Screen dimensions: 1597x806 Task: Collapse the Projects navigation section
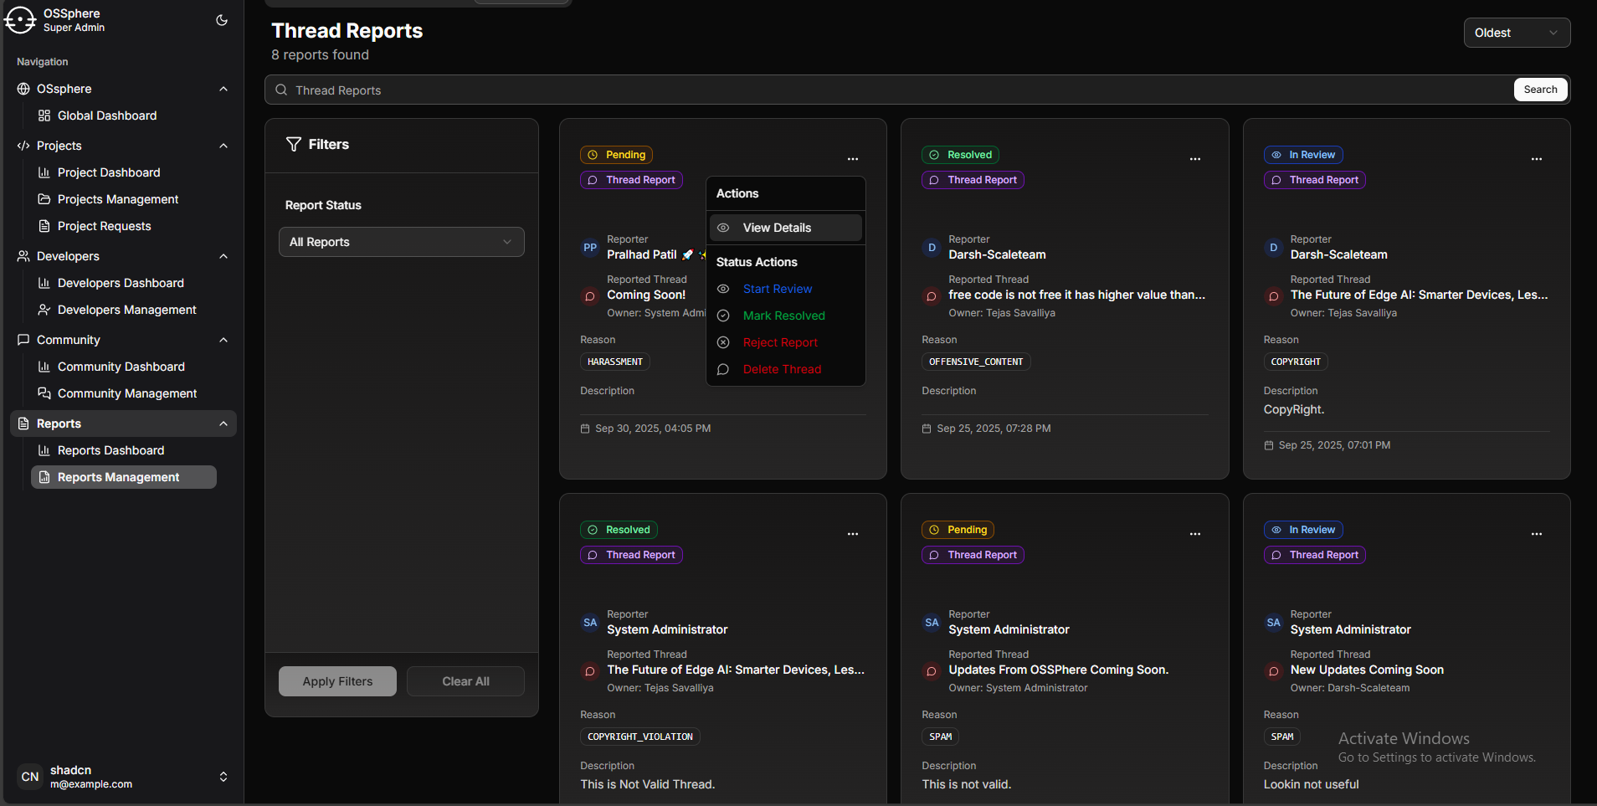pos(223,146)
